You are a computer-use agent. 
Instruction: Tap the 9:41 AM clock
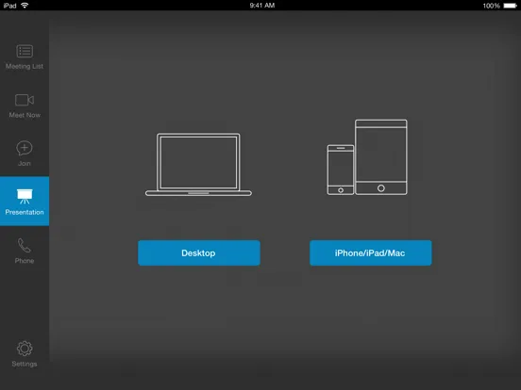262,6
